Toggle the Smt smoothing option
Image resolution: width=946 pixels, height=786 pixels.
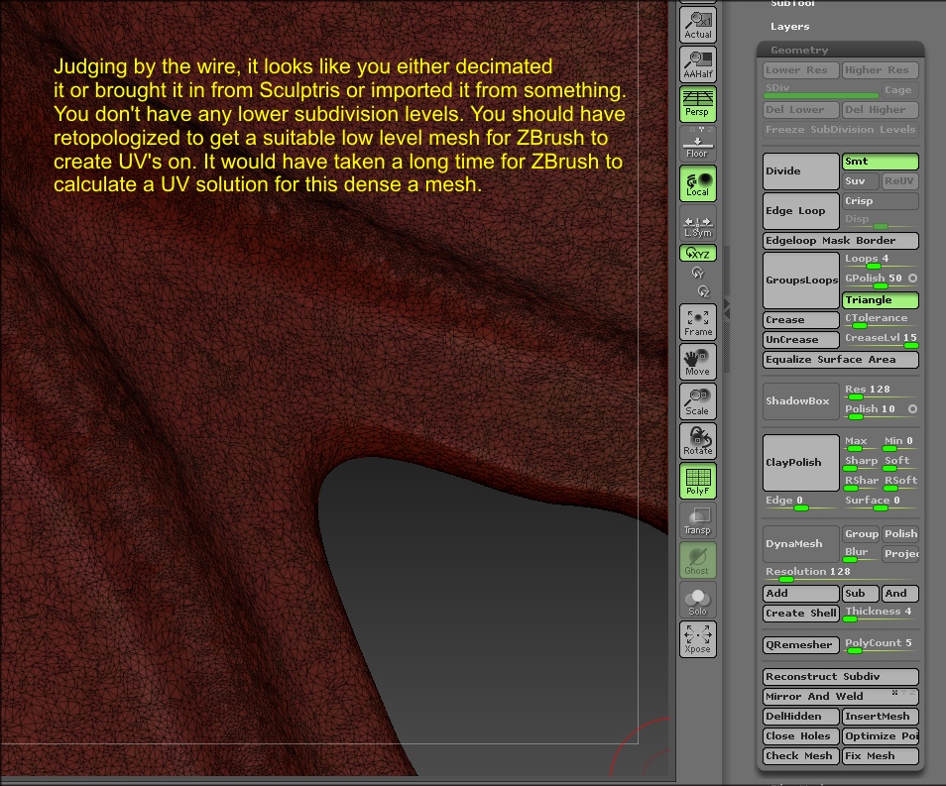881,161
